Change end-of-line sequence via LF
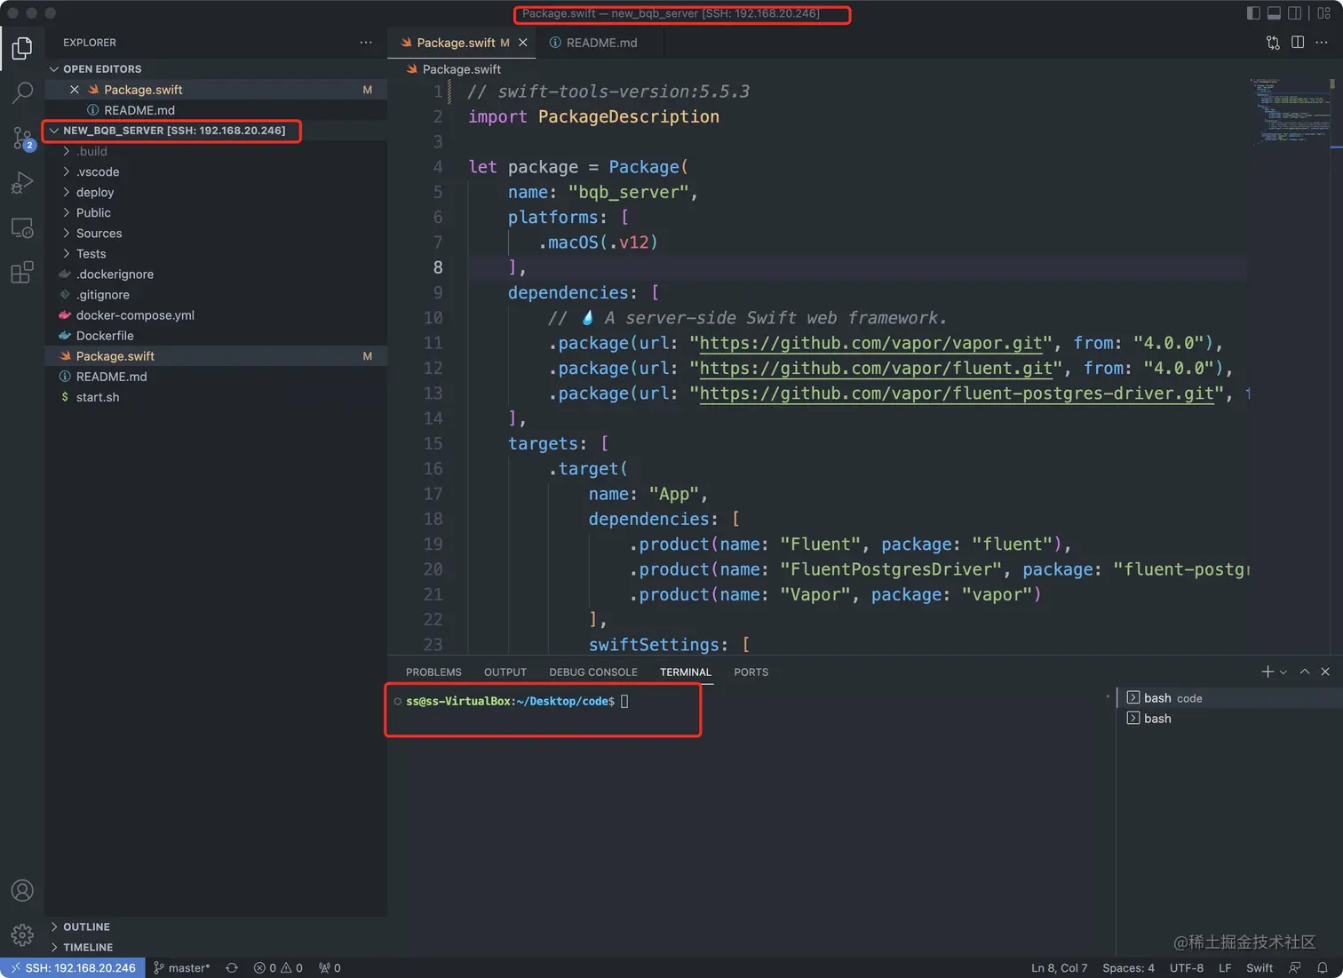Viewport: 1343px width, 978px height. point(1225,968)
